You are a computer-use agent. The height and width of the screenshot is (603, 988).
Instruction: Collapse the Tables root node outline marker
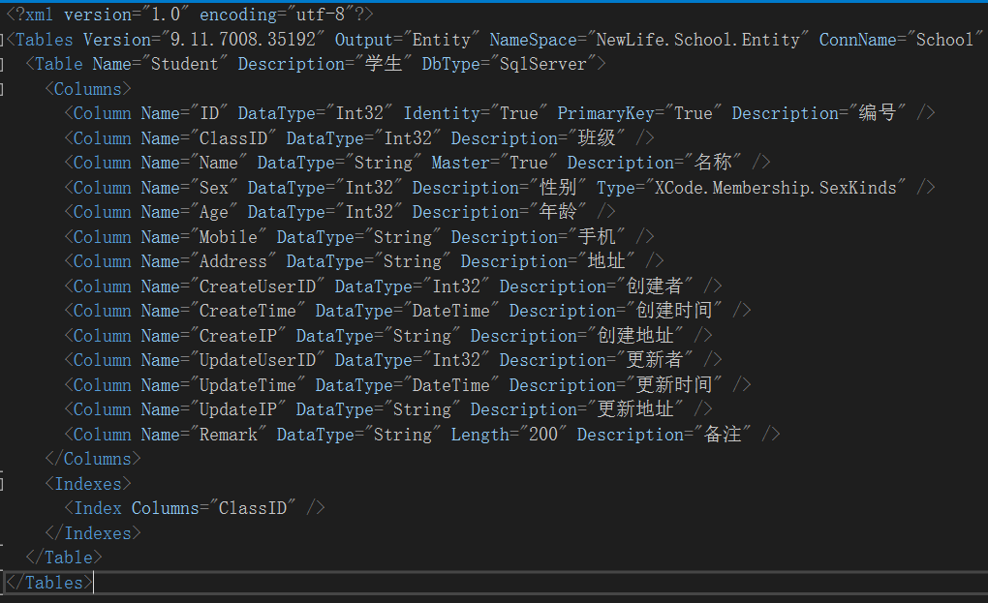(x=3, y=40)
